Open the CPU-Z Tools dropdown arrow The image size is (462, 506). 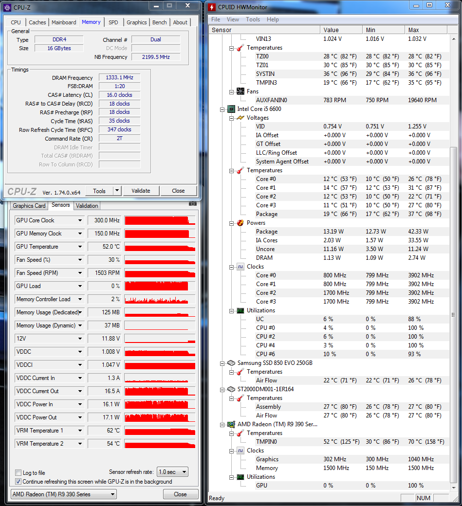click(117, 191)
